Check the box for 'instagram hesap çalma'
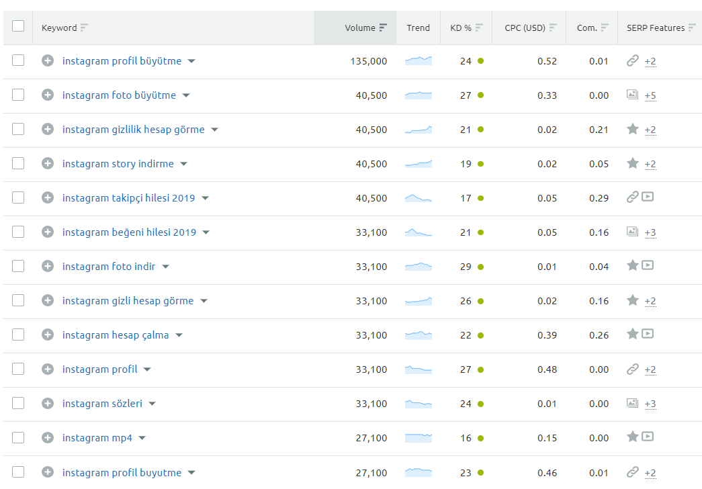This screenshot has width=702, height=489. (x=18, y=335)
